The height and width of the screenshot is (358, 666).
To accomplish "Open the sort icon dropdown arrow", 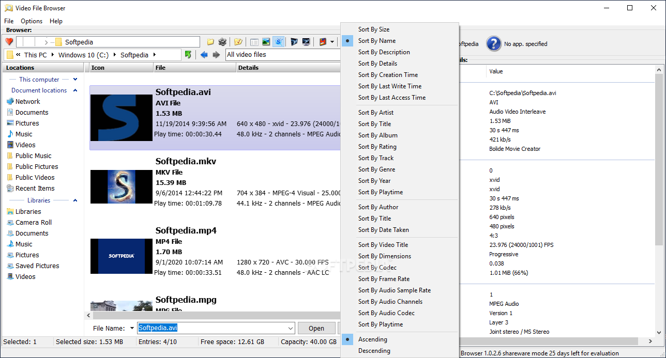I will click(332, 42).
